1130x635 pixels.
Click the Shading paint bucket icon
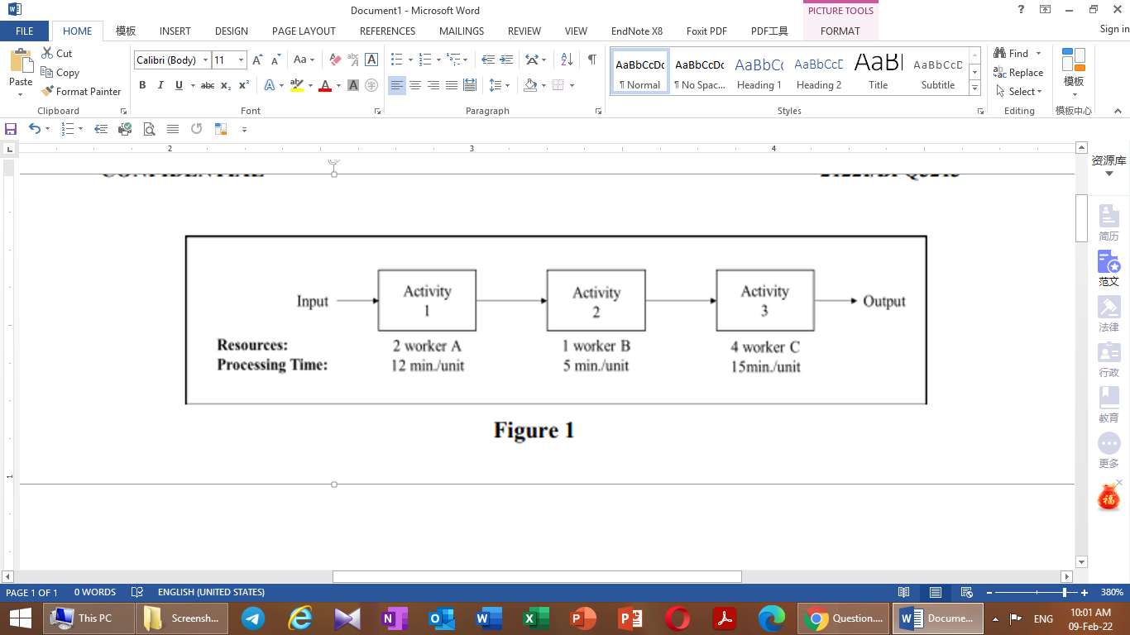[529, 85]
